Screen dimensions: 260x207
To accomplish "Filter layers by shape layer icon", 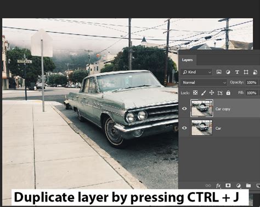I will 246,72.
